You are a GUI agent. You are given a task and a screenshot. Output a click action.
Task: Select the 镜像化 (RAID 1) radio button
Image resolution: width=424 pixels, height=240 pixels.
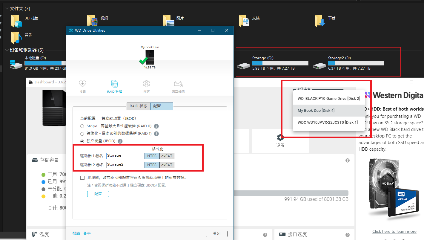point(82,134)
